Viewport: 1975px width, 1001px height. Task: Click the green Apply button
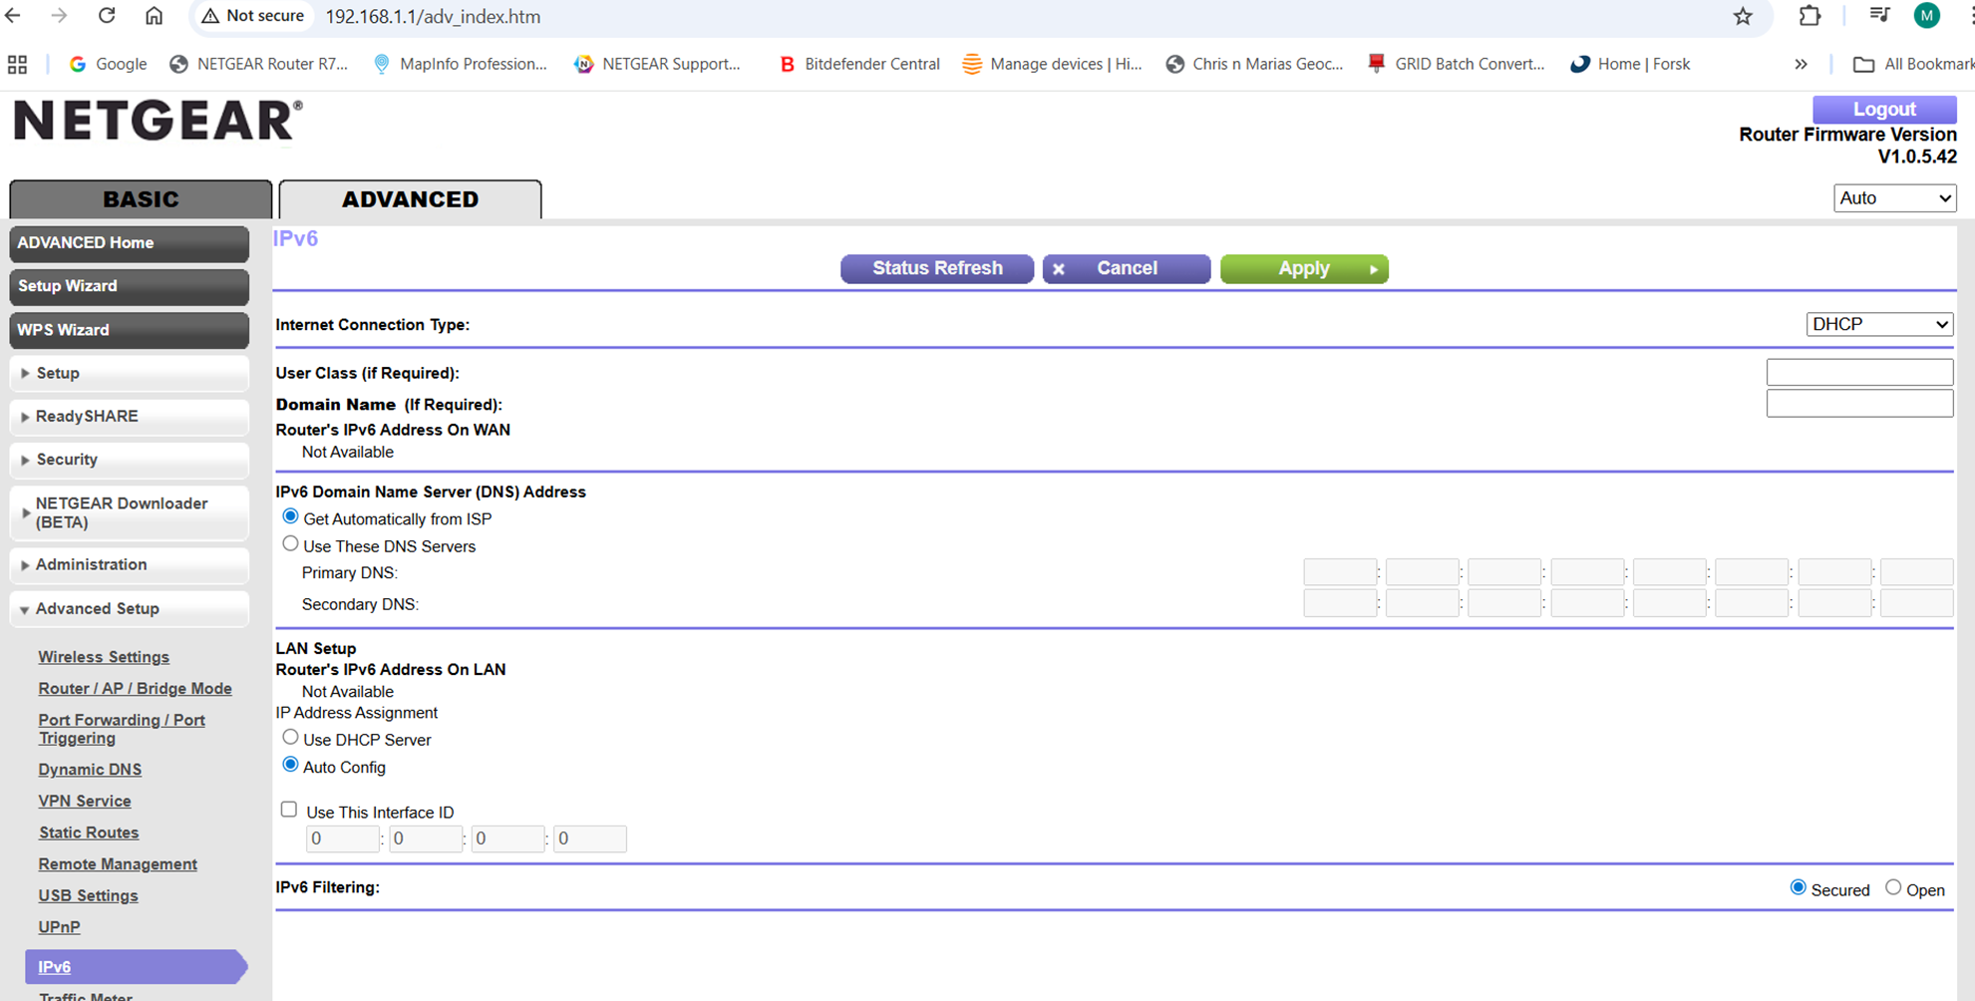1303,268
